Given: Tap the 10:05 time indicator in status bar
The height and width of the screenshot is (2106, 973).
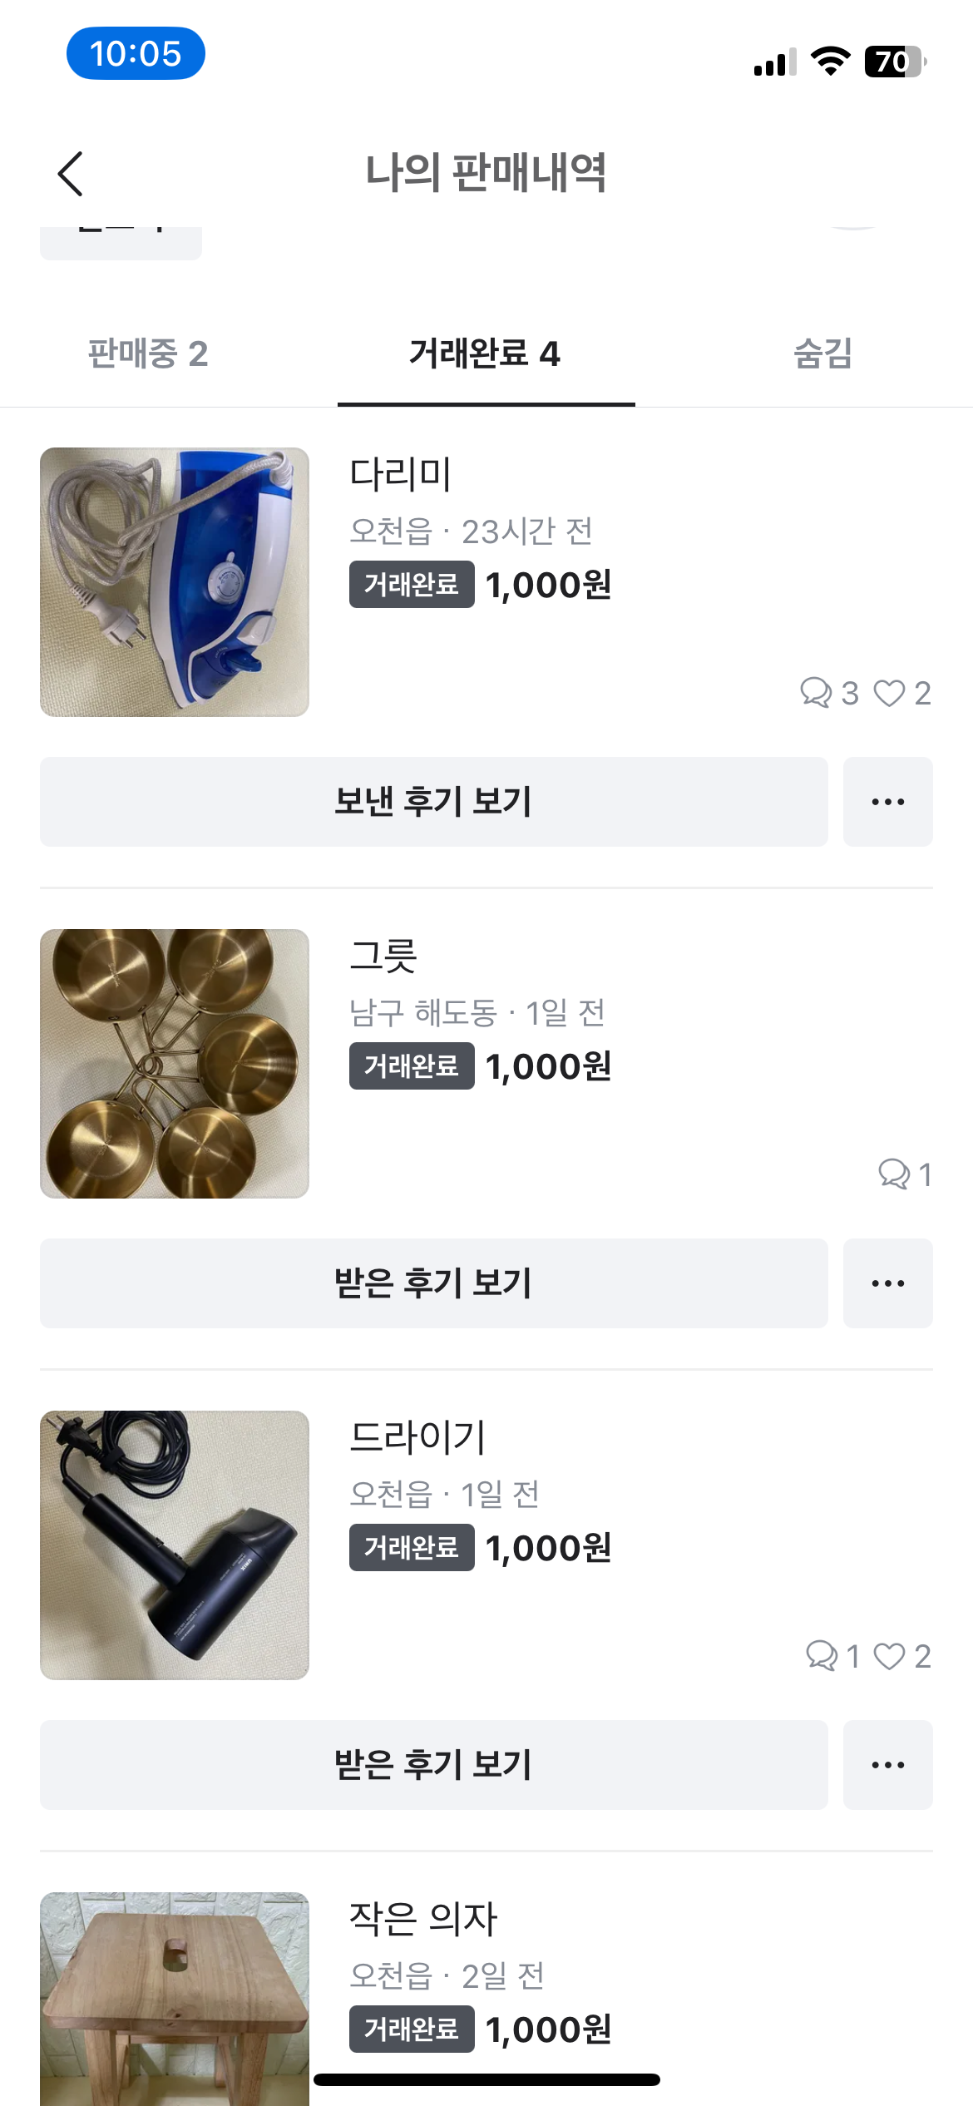Looking at the screenshot, I should (x=136, y=54).
